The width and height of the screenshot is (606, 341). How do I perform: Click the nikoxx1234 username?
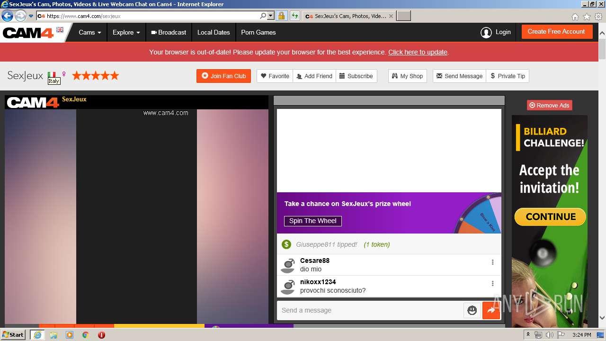(x=318, y=282)
